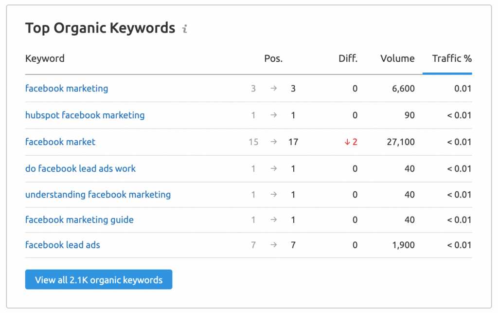
Task: Click View all 2.1K organic keywords button
Action: pos(99,279)
